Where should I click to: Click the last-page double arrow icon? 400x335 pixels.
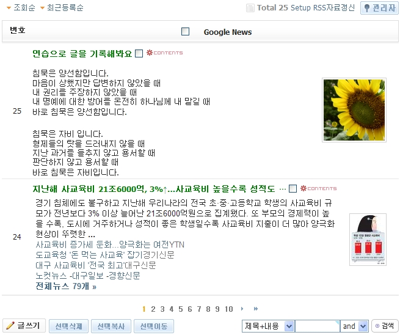click(x=256, y=309)
